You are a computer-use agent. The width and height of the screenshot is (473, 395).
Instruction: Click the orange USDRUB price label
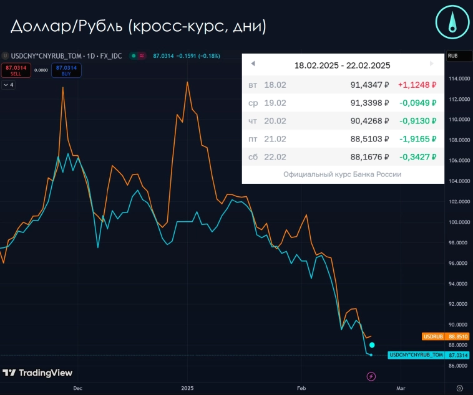point(446,336)
